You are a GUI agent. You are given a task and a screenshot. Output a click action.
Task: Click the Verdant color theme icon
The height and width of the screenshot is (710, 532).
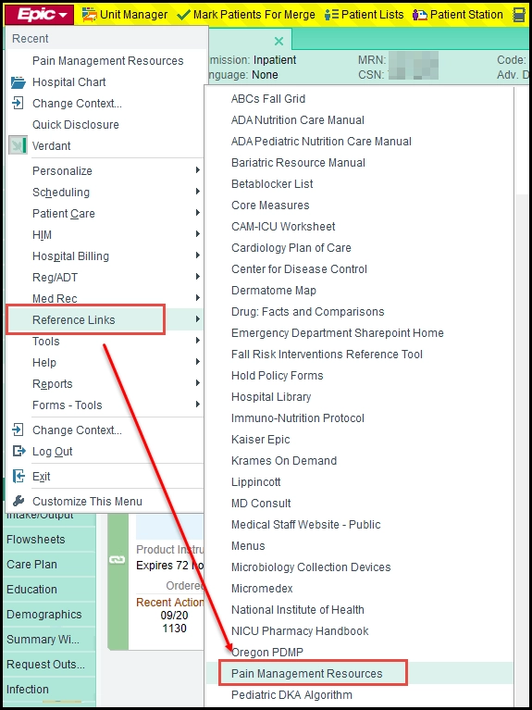pos(19,146)
